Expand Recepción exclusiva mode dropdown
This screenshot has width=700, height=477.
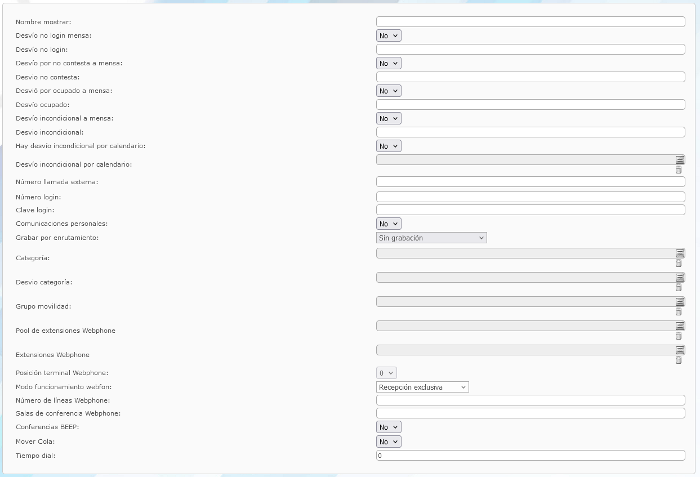coord(422,387)
